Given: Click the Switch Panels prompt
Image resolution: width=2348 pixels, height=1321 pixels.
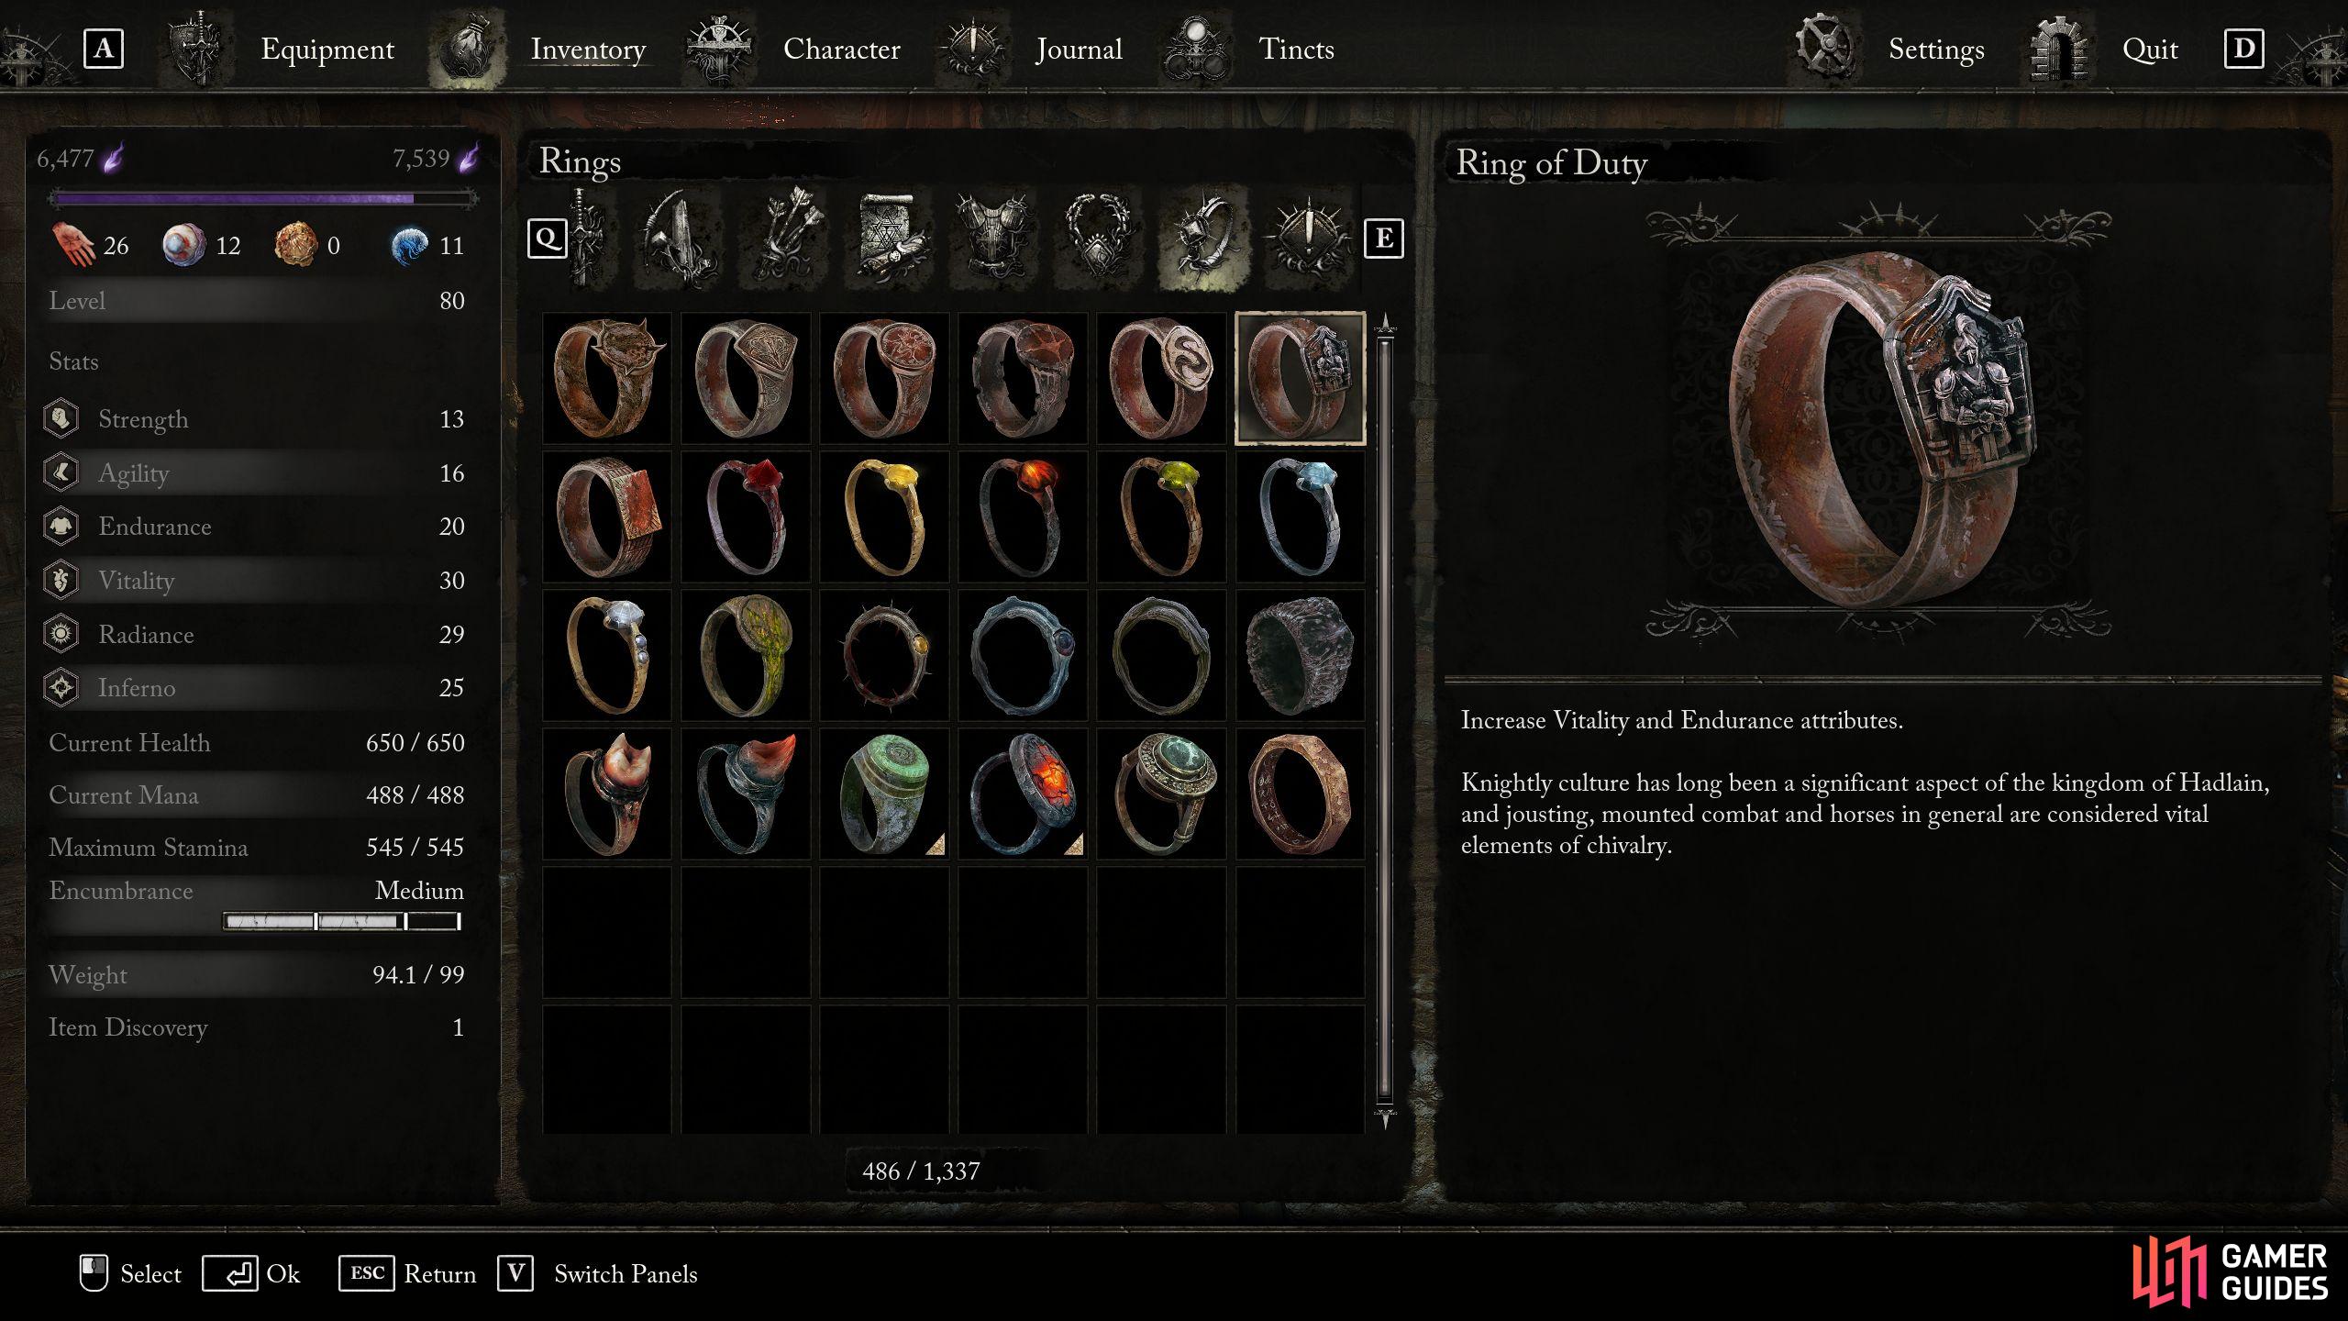Looking at the screenshot, I should coord(597,1273).
